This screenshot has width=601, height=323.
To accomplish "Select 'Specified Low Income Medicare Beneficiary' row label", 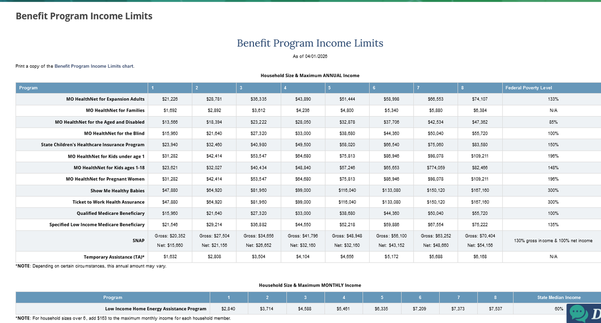I will 97,224.
